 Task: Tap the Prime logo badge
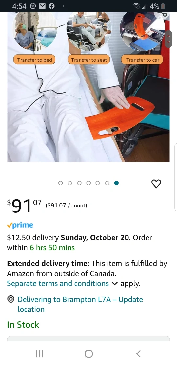[x=20, y=225]
